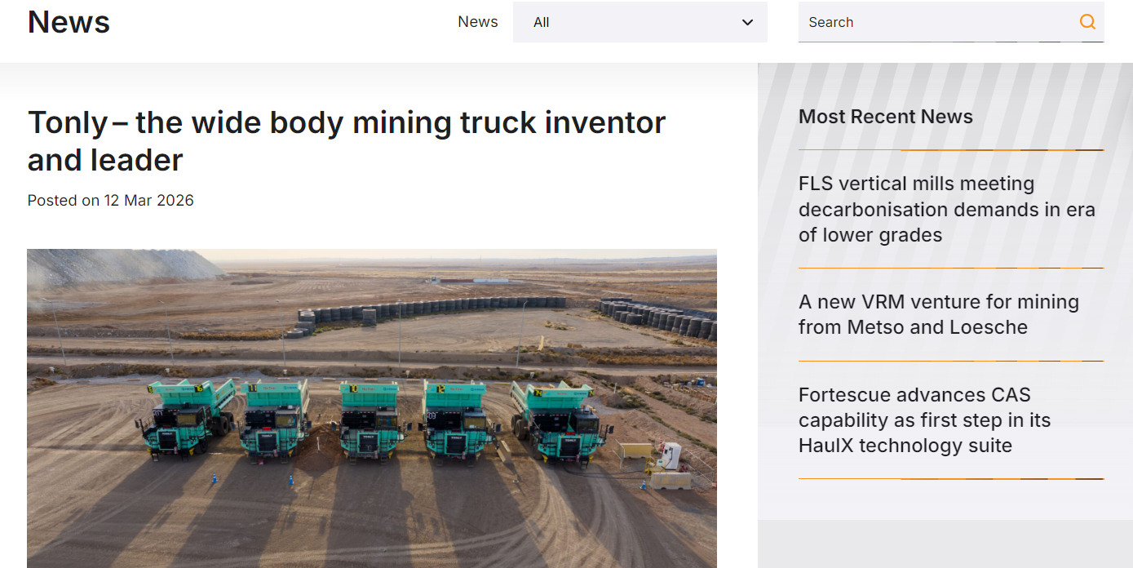This screenshot has height=568, width=1133.
Task: Click the fourth teal truck from the left
Action: coord(457,420)
